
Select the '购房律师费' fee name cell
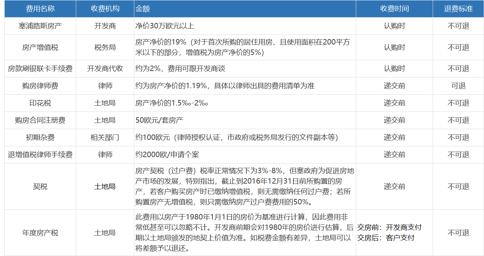coord(40,86)
